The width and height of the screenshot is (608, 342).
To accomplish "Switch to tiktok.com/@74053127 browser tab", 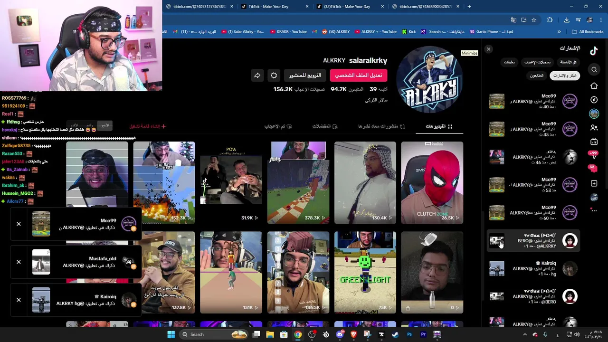I will coord(199,6).
